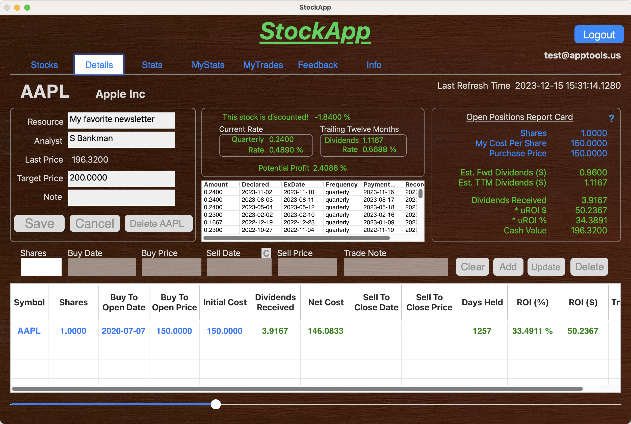
Task: Click the Potential Profit 2.4088 % text
Action: (x=302, y=168)
